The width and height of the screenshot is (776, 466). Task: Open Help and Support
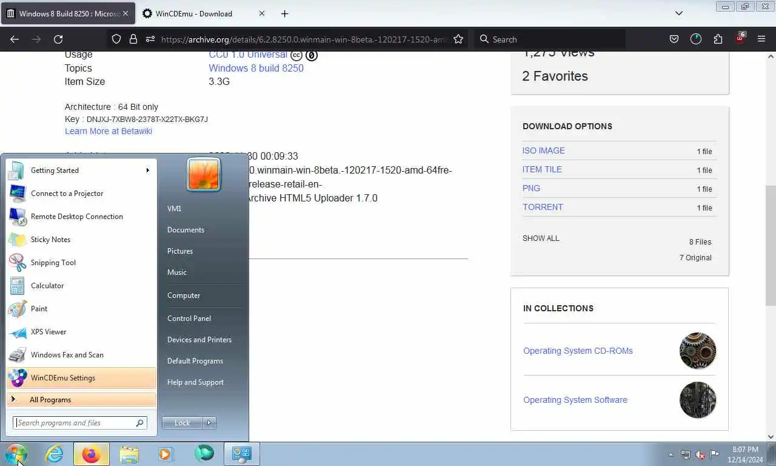pos(195,382)
